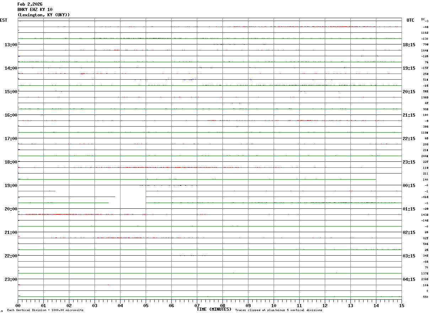Select the 19:00 EST row label

point(11,185)
